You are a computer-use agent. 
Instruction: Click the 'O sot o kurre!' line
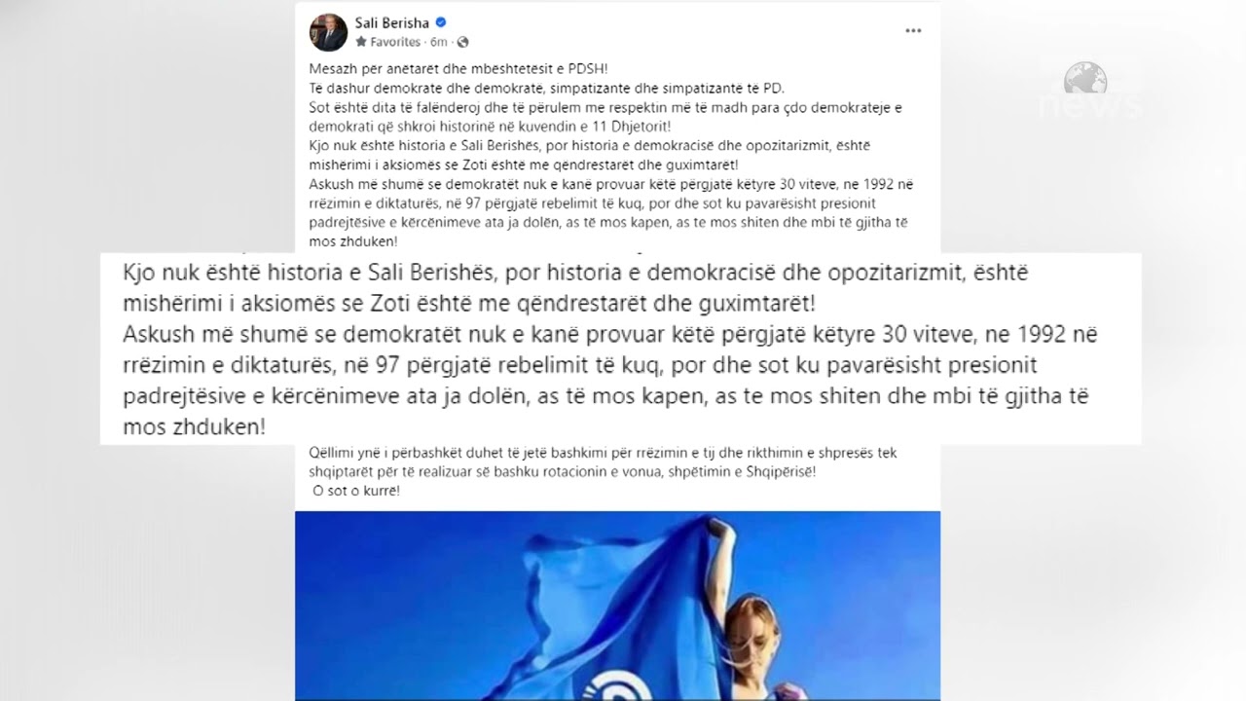point(356,492)
